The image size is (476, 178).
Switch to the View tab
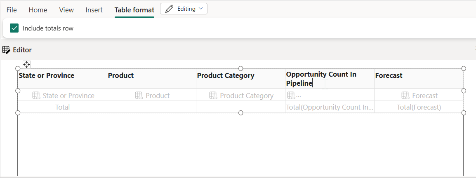[66, 10]
